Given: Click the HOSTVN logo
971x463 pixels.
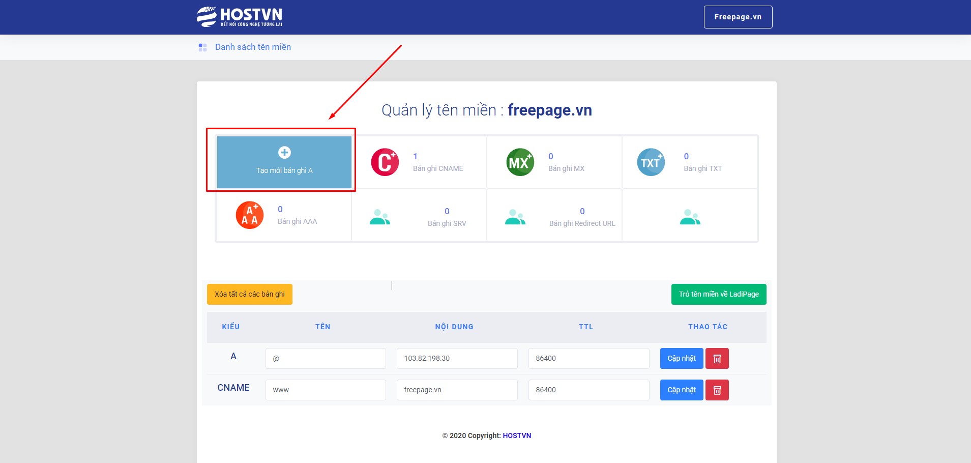Looking at the screenshot, I should point(240,17).
